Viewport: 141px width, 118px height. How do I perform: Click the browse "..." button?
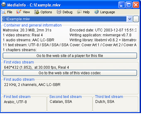(x=136, y=19)
